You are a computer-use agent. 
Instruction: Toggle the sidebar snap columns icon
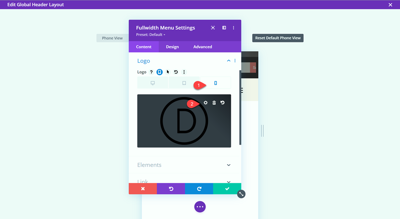(x=224, y=28)
